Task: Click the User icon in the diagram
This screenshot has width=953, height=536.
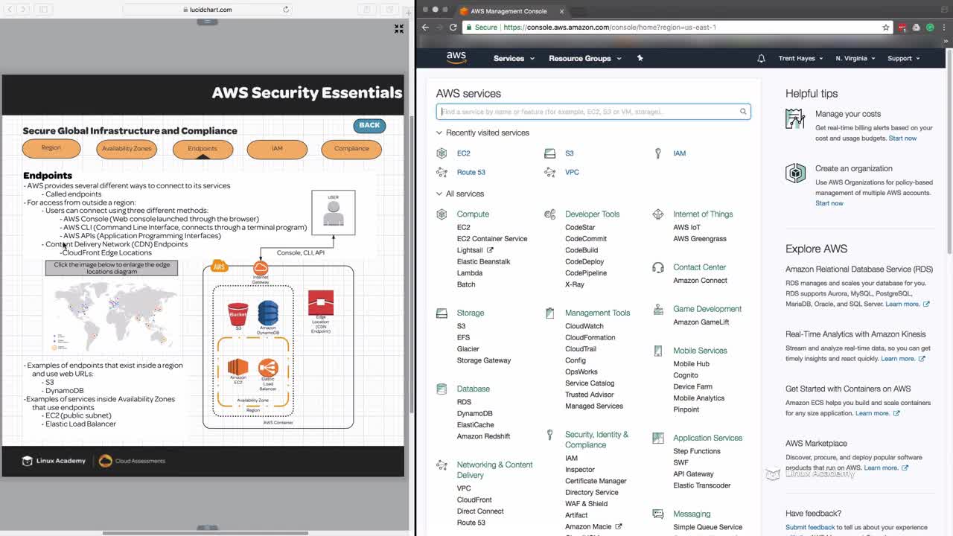Action: coord(334,213)
